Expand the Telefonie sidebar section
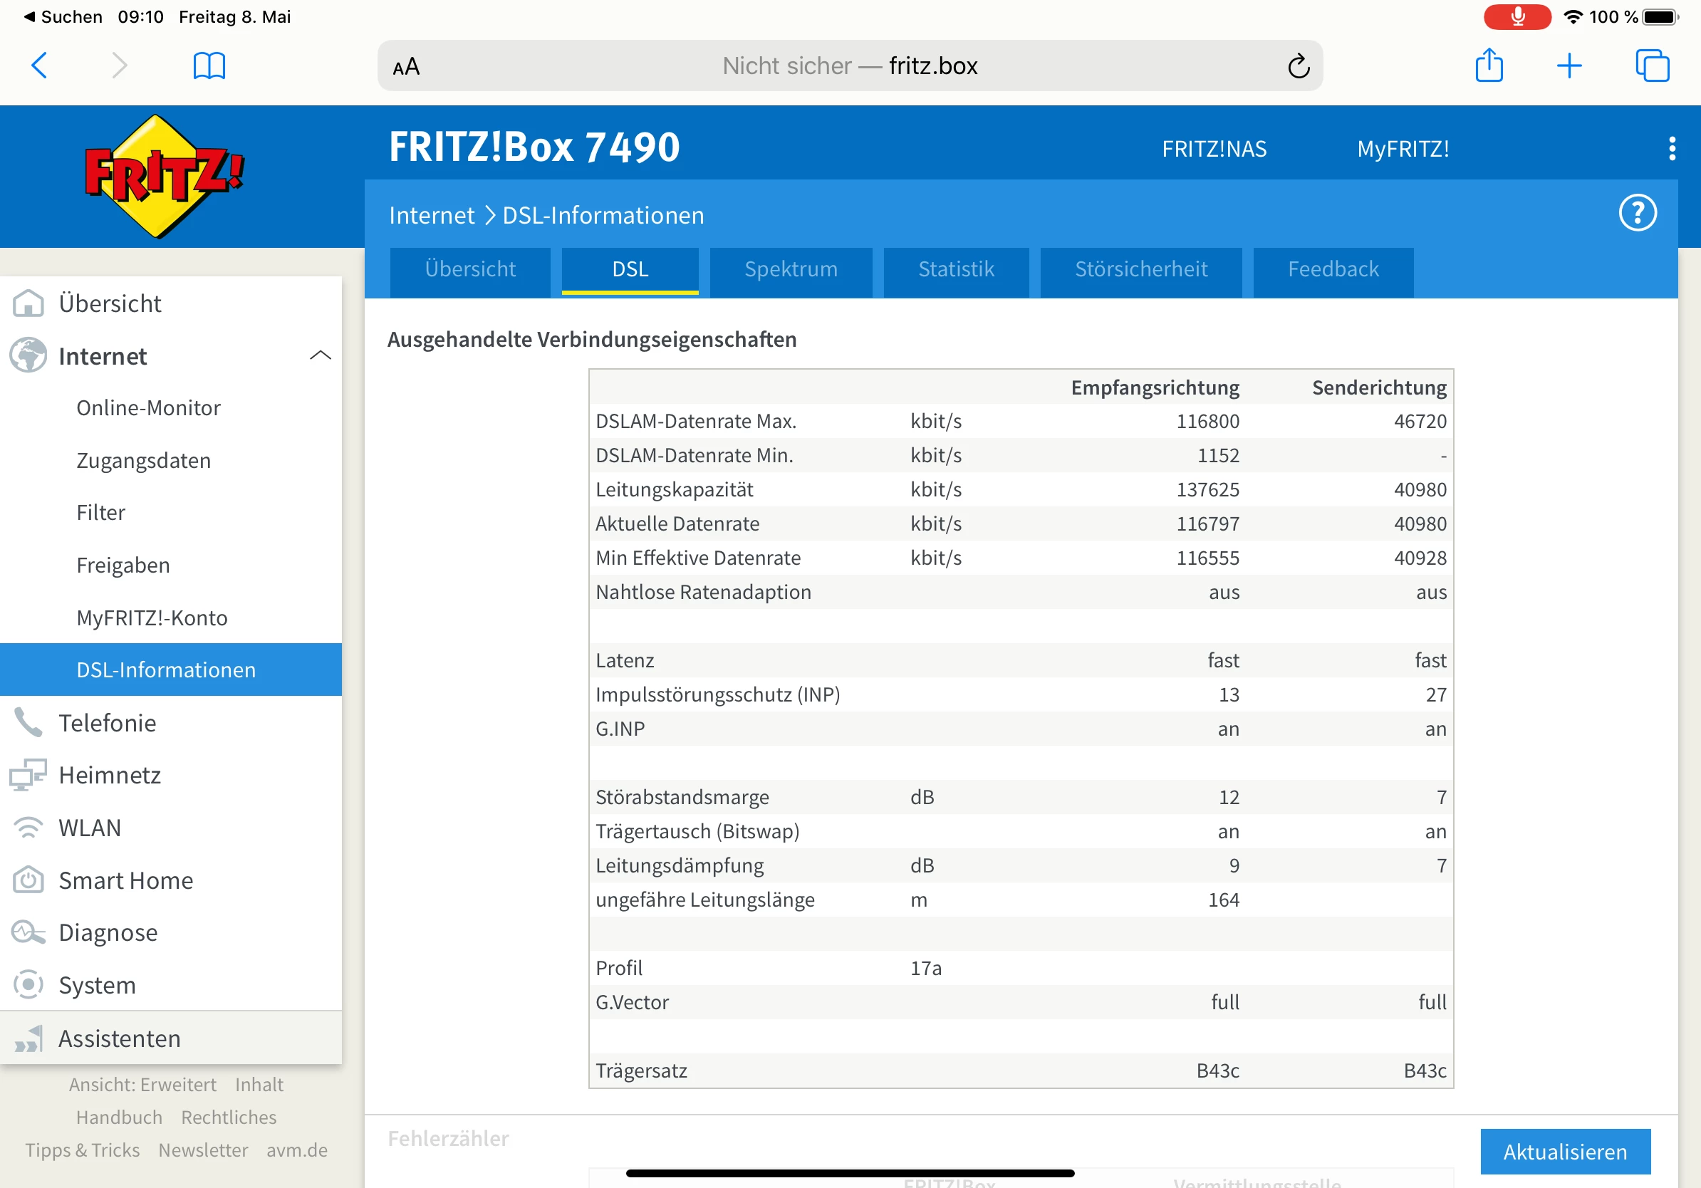1701x1188 pixels. (x=108, y=723)
